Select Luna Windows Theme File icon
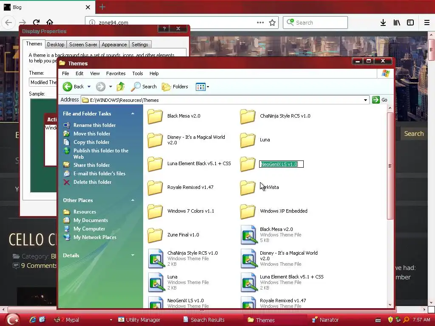 coord(155,282)
